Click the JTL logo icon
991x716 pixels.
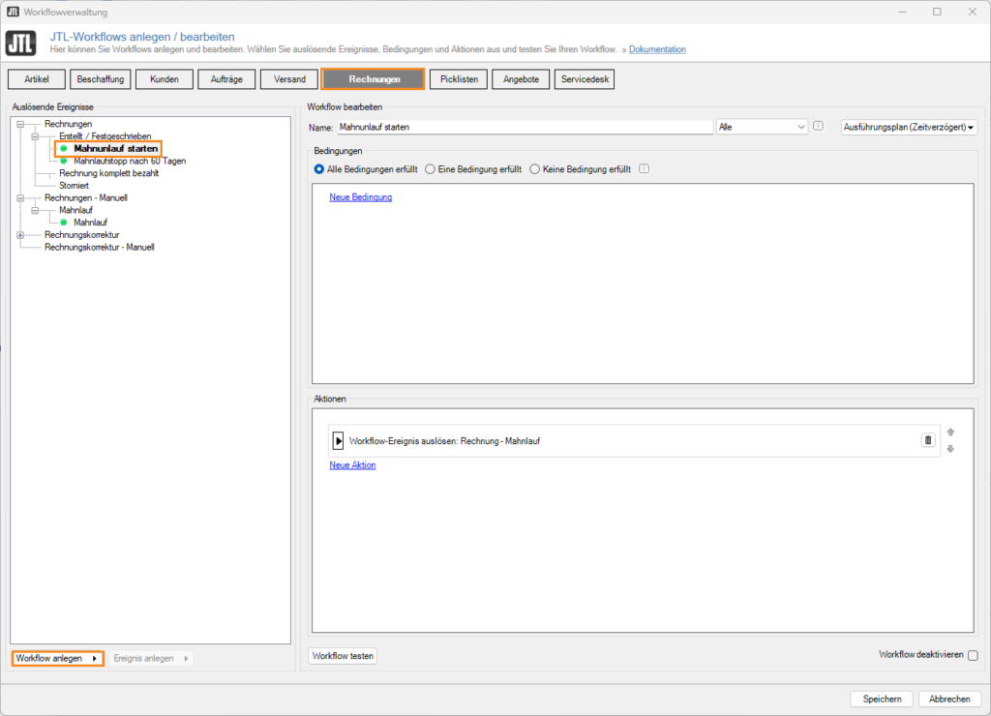point(20,43)
